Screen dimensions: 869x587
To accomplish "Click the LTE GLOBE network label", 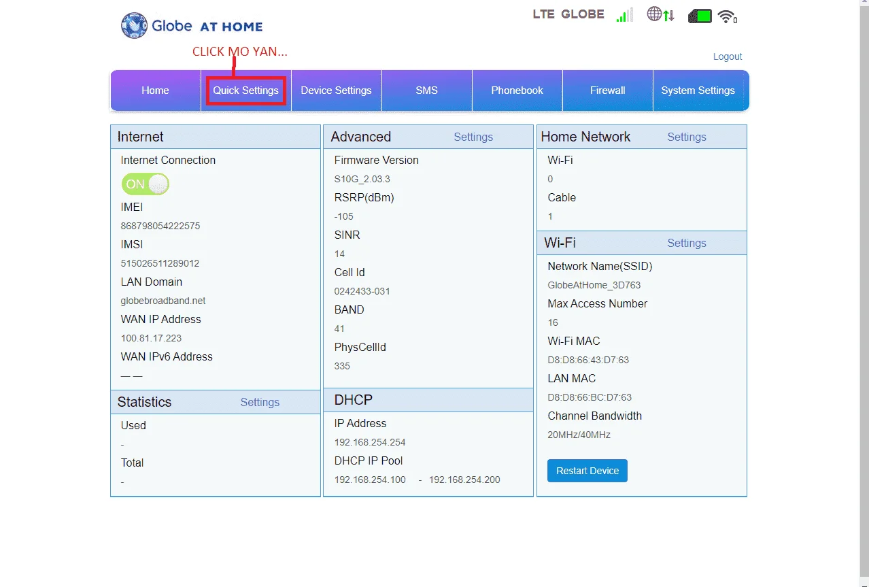I will click(568, 14).
